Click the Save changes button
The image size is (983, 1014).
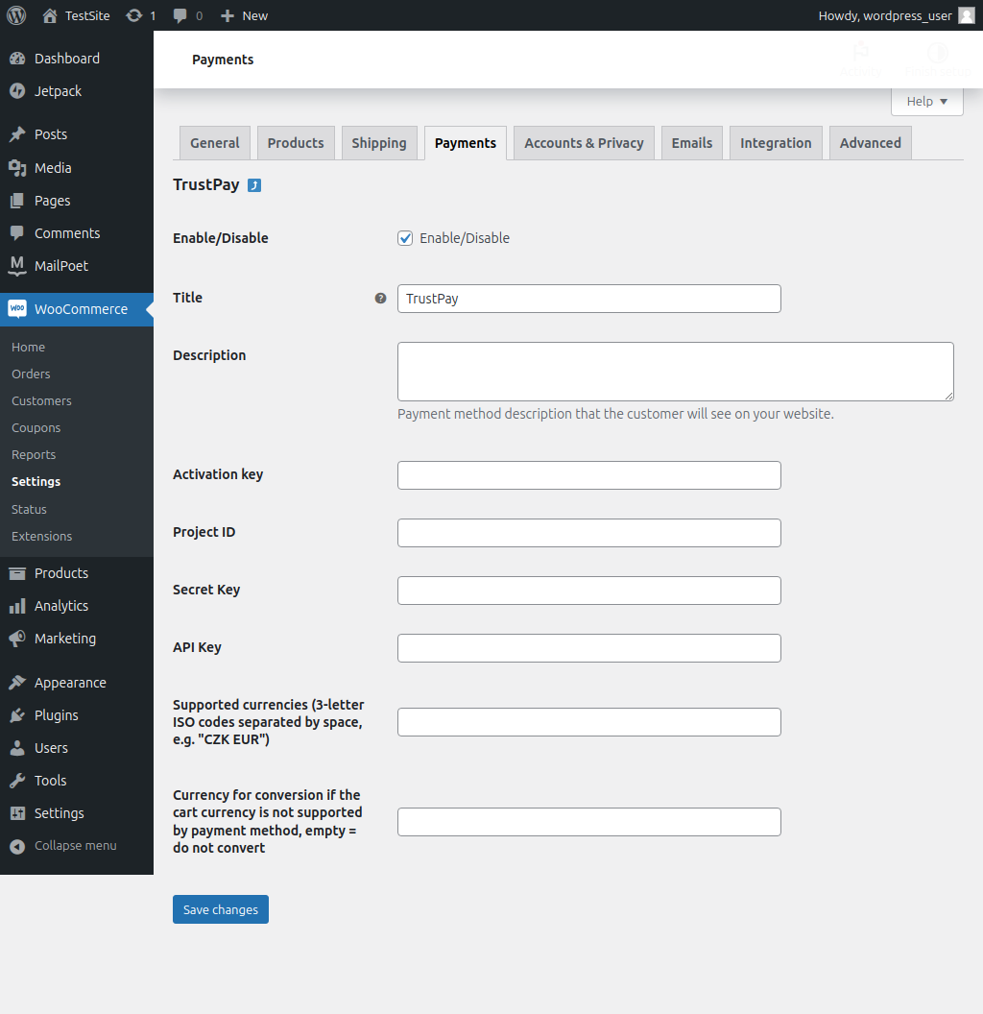pos(221,909)
